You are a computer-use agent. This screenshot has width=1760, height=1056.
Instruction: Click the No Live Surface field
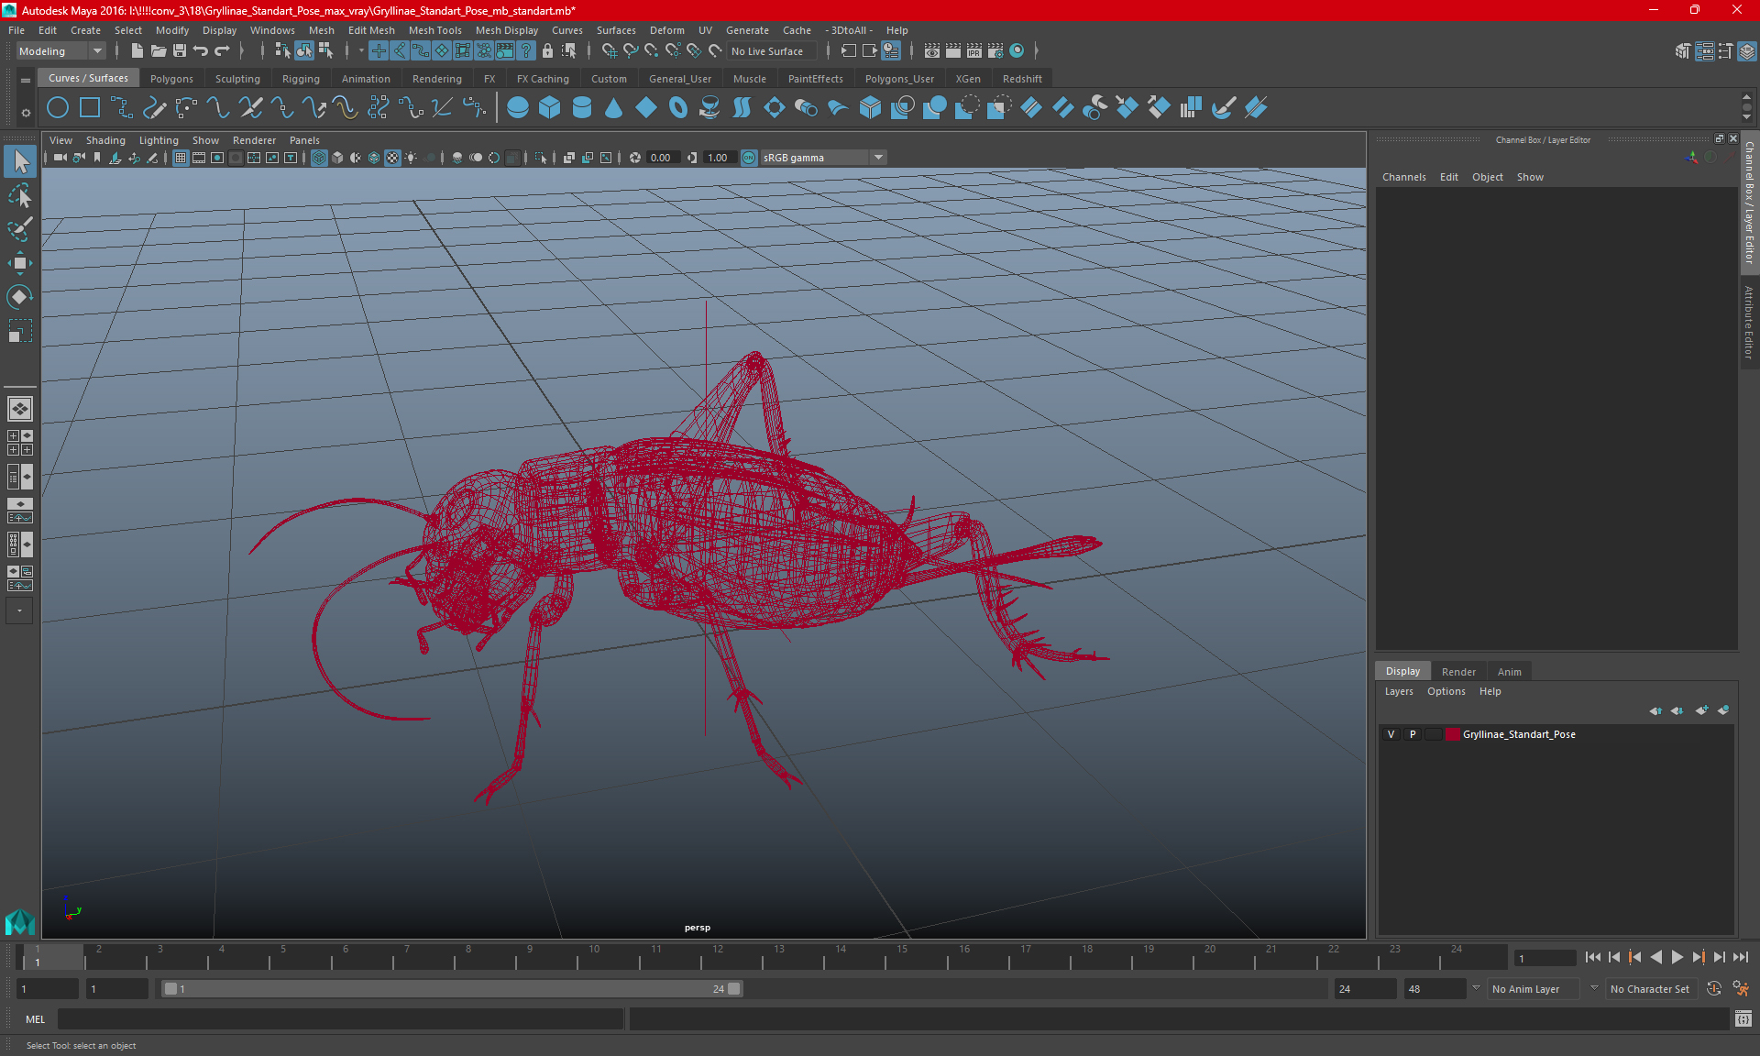770,51
